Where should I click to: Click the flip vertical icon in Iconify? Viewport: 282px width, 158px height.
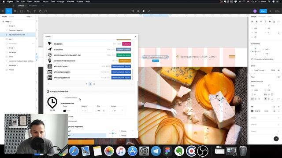pos(104,111)
